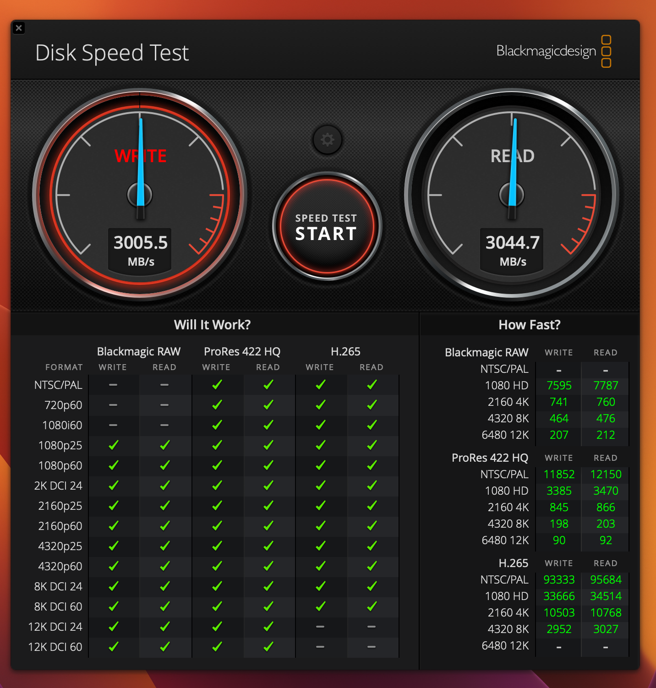656x688 pixels.
Task: Click the "How Fast?" heading
Action: click(x=530, y=325)
